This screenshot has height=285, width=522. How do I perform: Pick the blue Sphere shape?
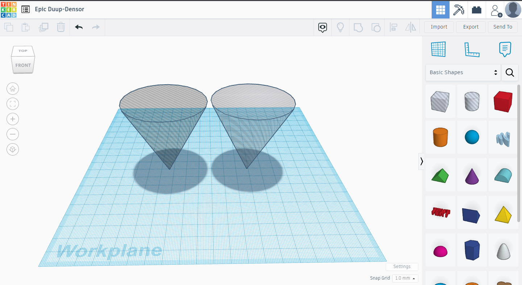coord(472,137)
